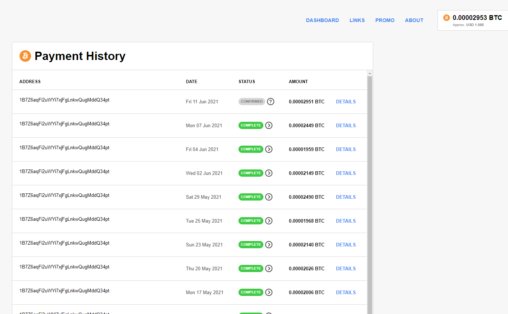Screen dimensions: 508x314
Task: Click arrow icon for Mon 07 Jun 2021 payment
Action: click(269, 125)
